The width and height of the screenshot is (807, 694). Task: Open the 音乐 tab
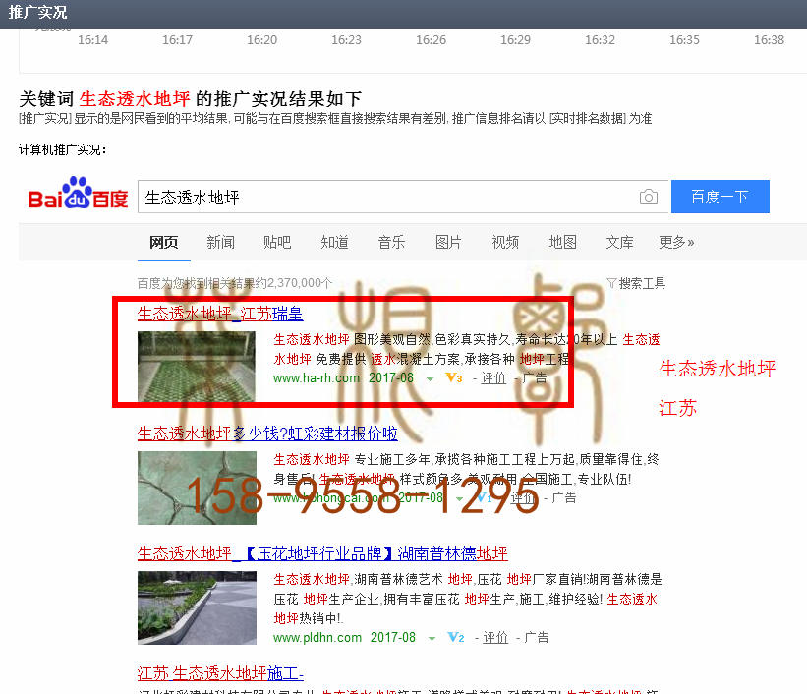click(x=391, y=242)
